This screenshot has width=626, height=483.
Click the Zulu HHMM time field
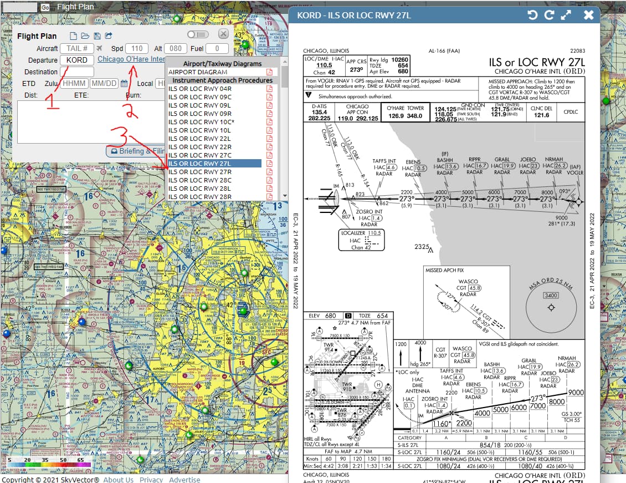[x=74, y=84]
